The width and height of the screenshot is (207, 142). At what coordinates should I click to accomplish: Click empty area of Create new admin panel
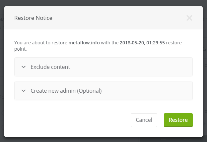149,91
